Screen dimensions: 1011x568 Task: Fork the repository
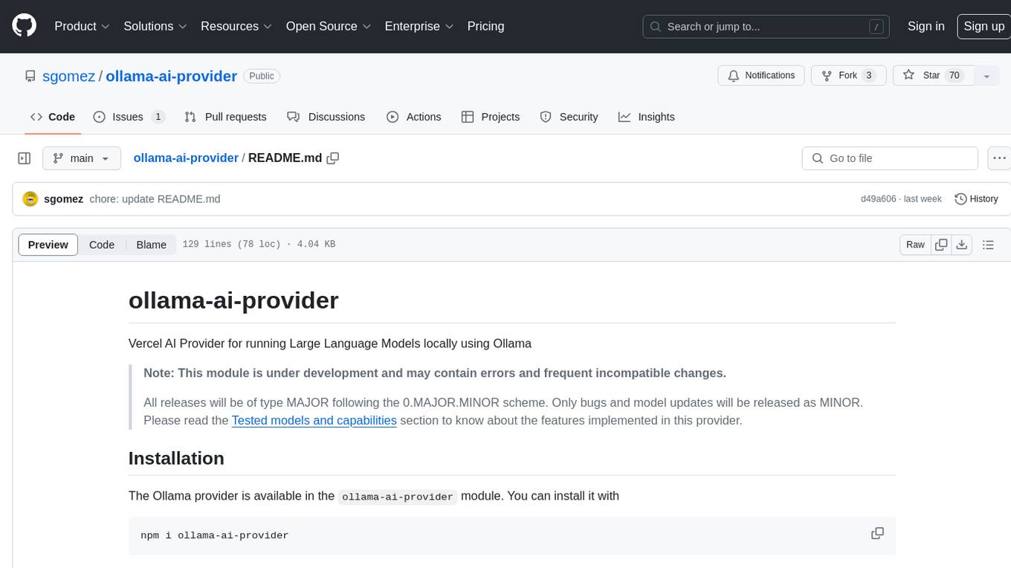847,76
